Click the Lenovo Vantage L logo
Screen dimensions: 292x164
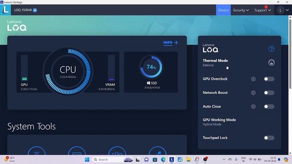click(x=5, y=10)
